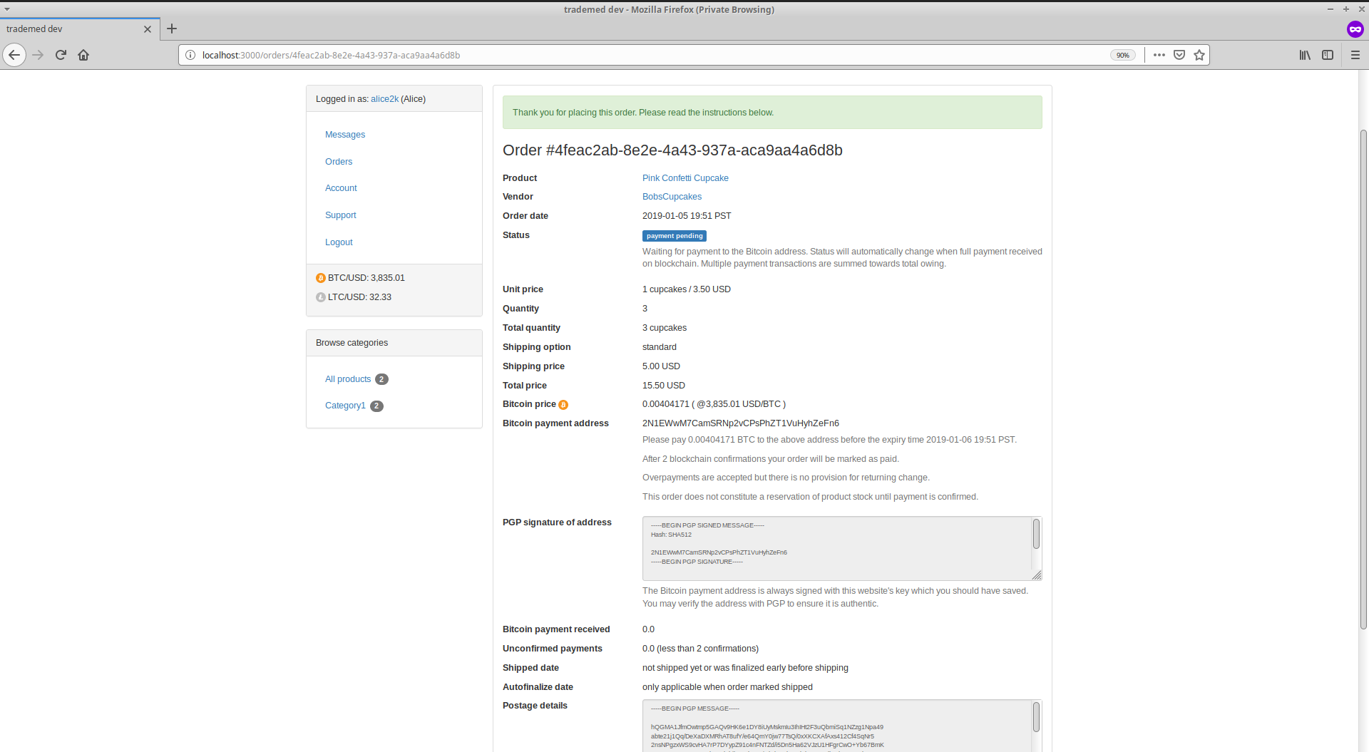Viewport: 1369px width, 752px height.
Task: Click the 90% zoom level indicator
Action: tap(1122, 55)
